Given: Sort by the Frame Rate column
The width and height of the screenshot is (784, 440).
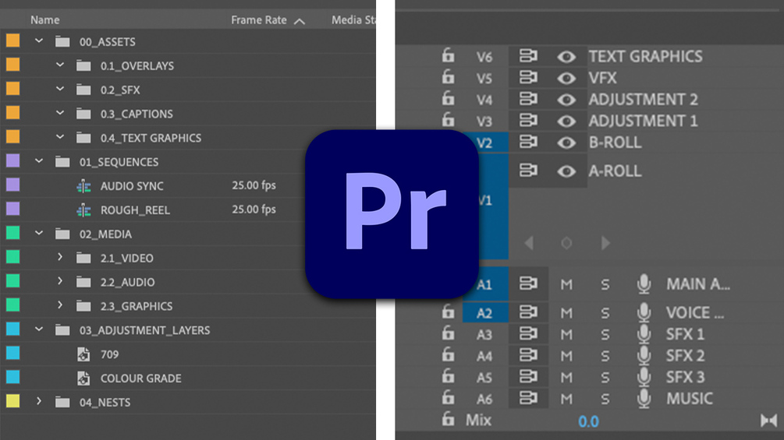Looking at the screenshot, I should pyautogui.click(x=258, y=20).
